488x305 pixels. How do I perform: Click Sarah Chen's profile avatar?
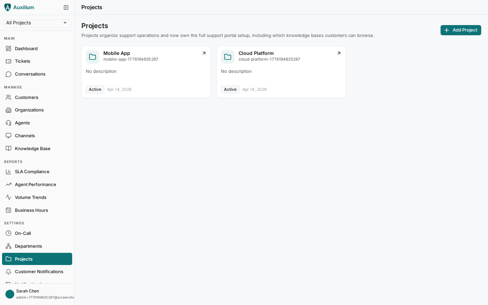(x=9, y=294)
